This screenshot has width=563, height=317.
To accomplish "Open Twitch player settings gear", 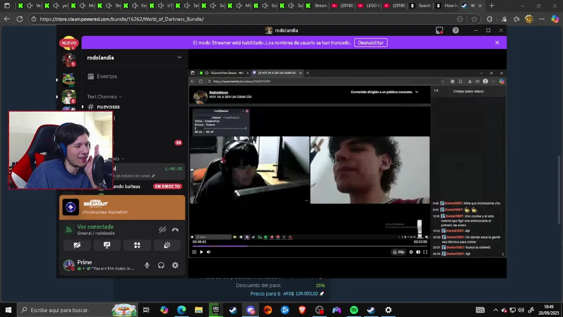I will click(411, 252).
